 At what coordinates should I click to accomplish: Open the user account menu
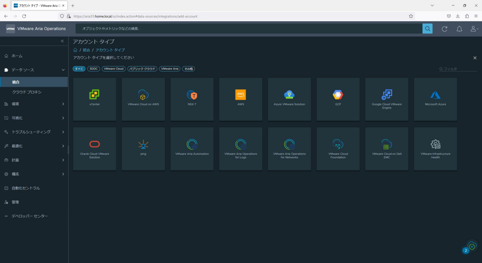coord(474,29)
